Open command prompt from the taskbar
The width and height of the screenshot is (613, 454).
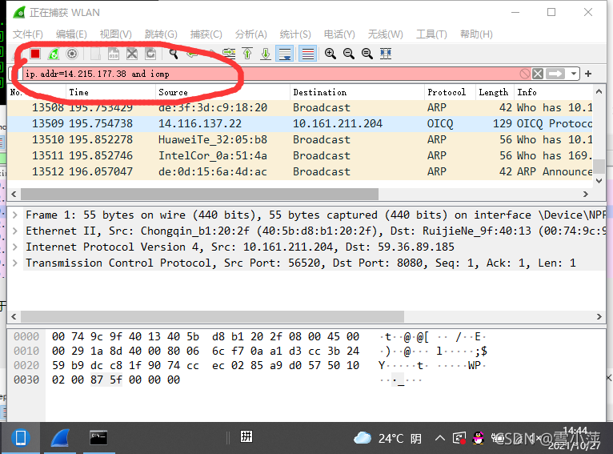pos(98,438)
